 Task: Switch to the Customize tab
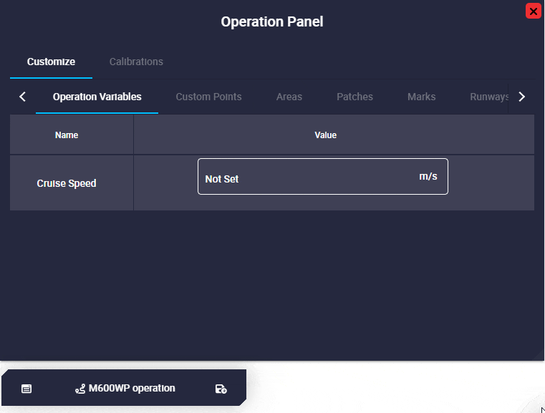(x=51, y=62)
